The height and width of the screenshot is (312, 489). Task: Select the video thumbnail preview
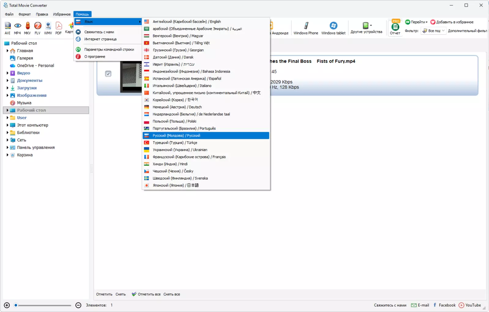pyautogui.click(x=131, y=77)
